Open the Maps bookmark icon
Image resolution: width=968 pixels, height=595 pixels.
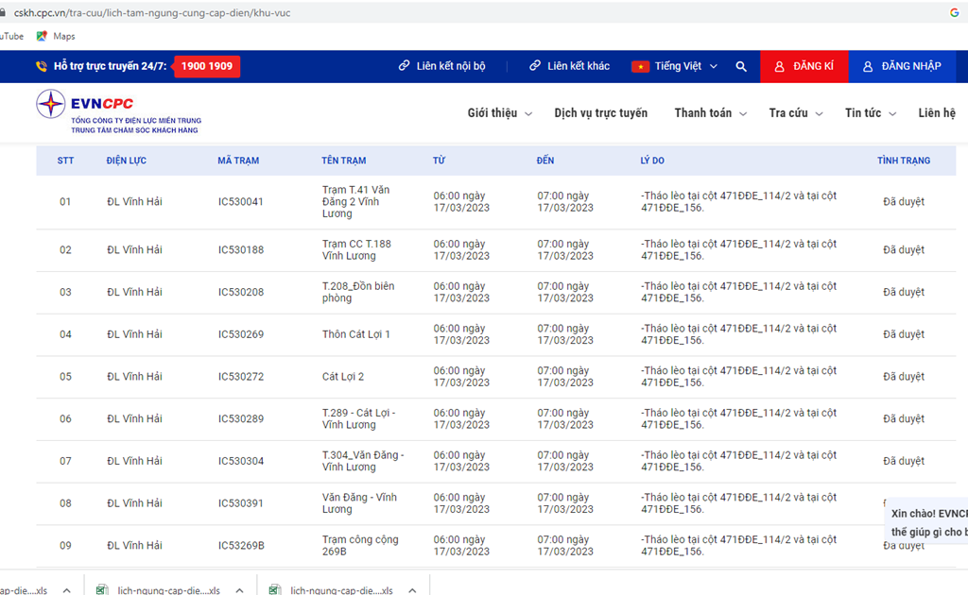[42, 36]
